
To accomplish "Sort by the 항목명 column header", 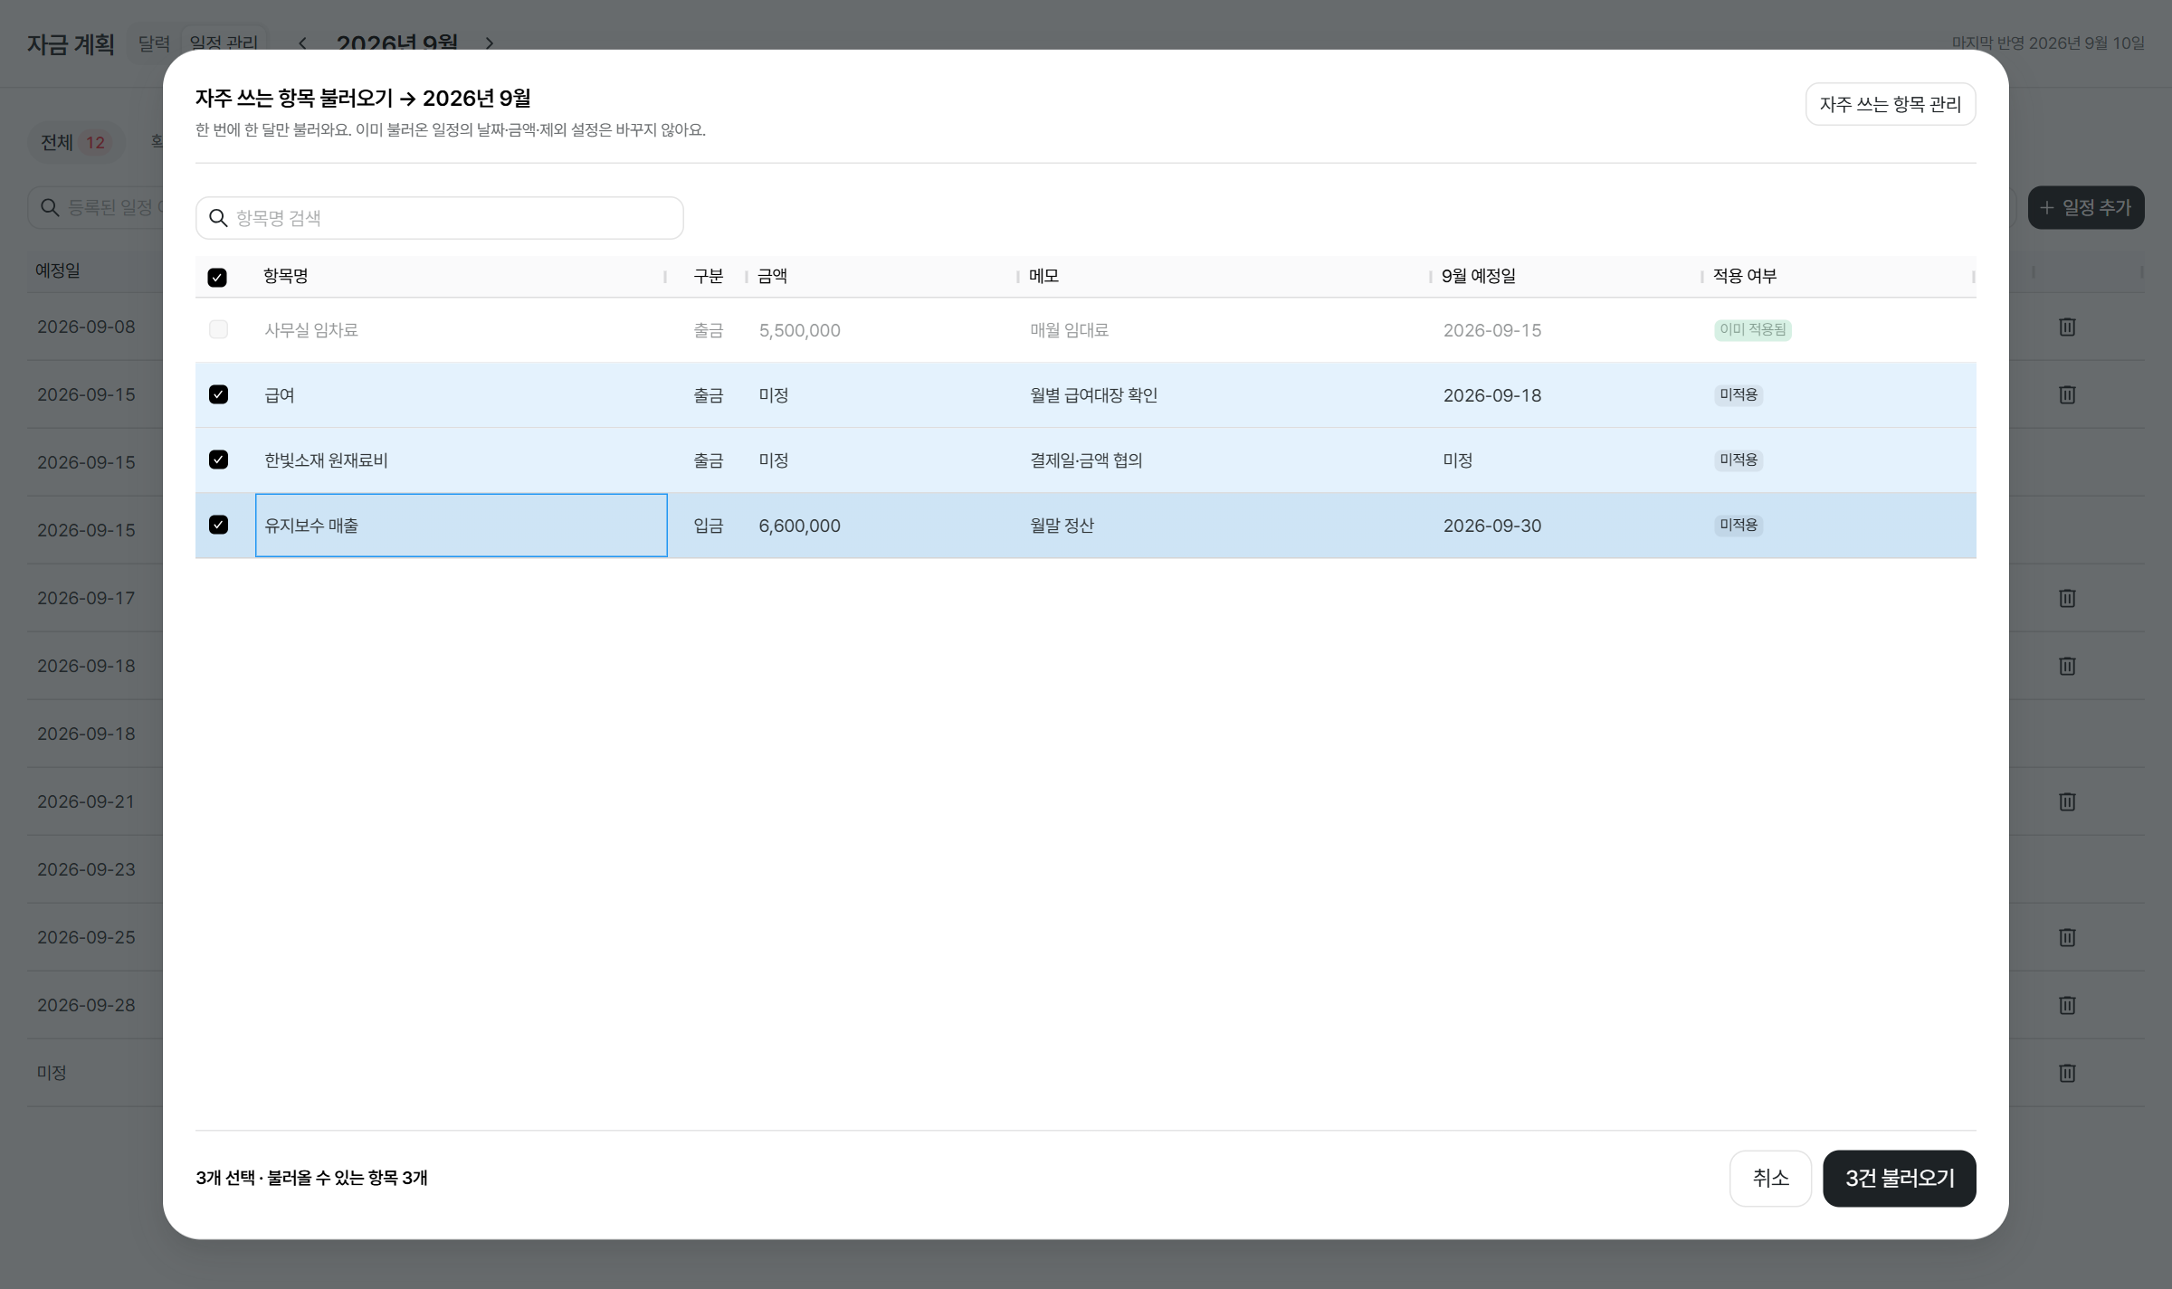I will click(285, 276).
